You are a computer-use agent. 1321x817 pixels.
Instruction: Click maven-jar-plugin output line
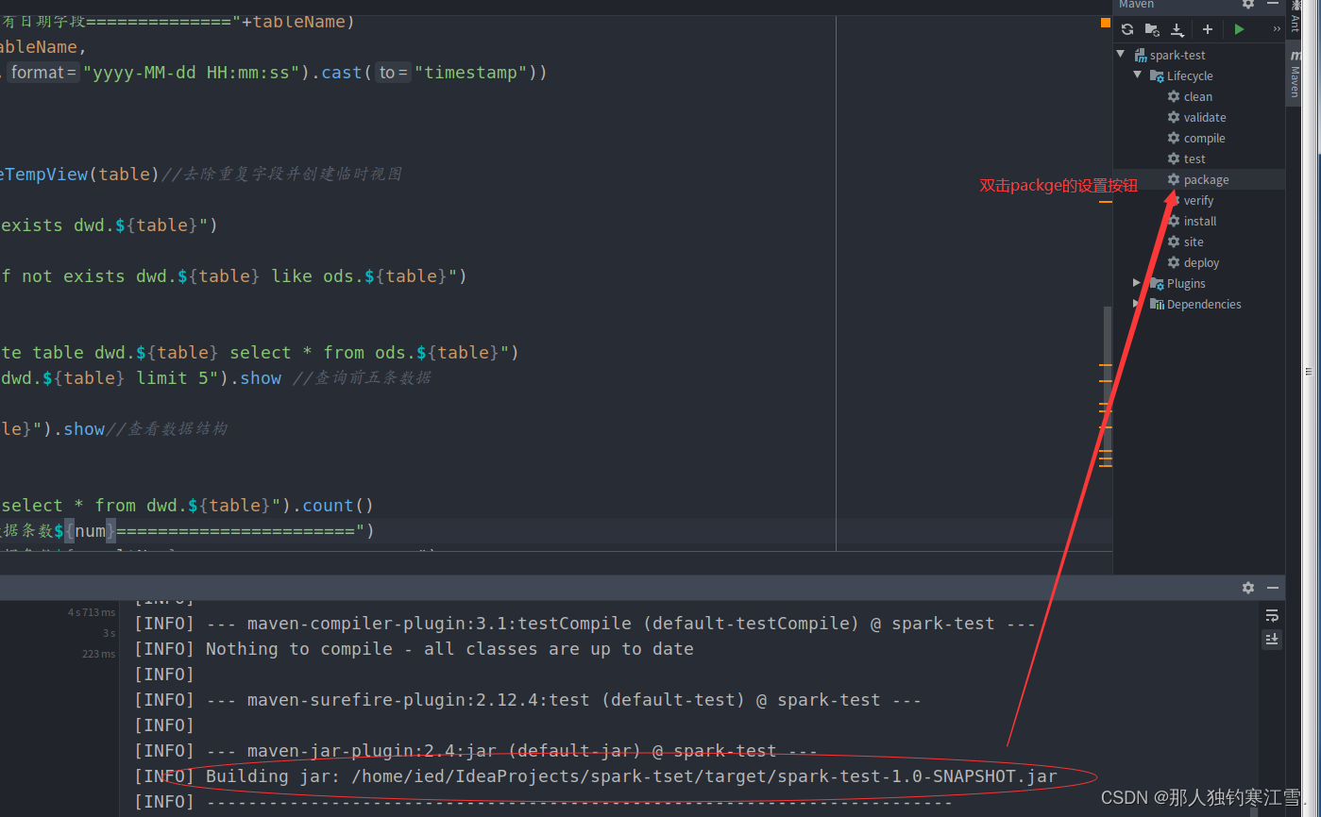(x=476, y=751)
